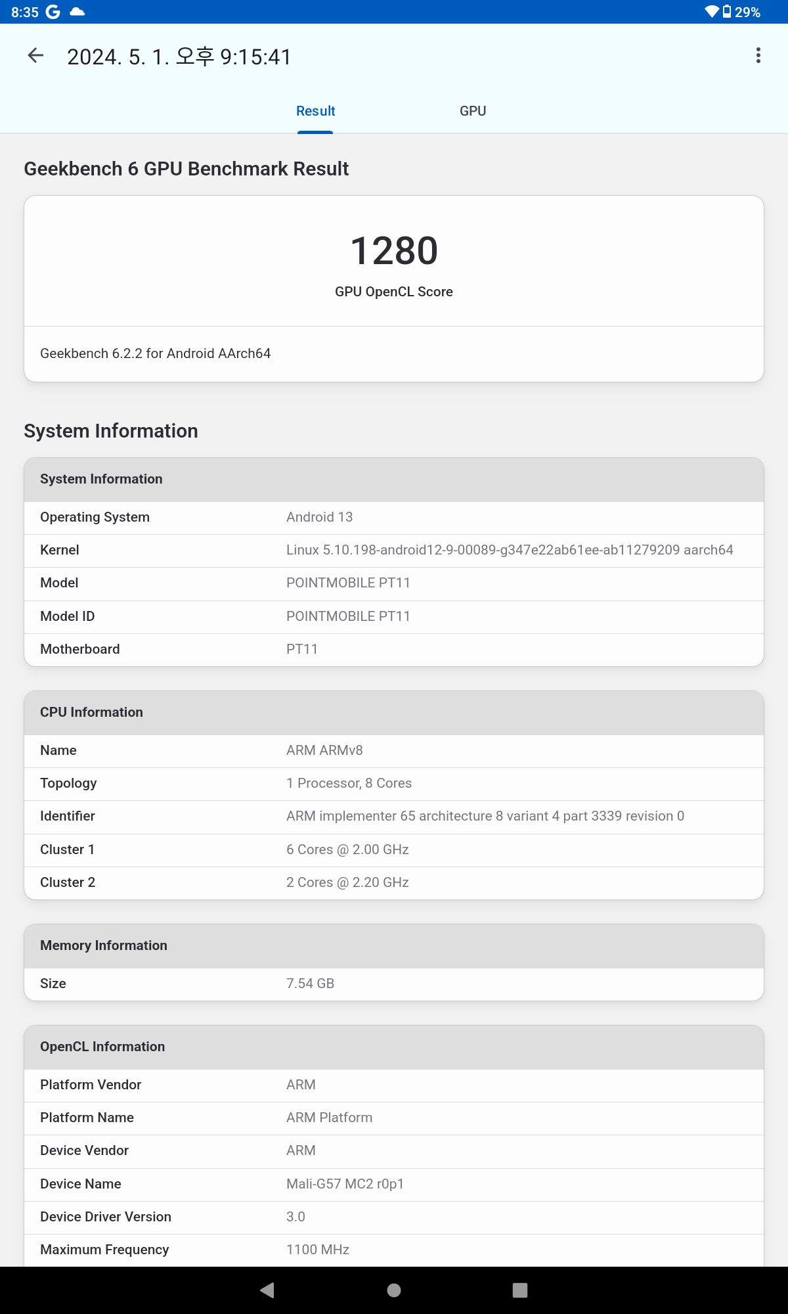Image resolution: width=788 pixels, height=1314 pixels.
Task: Switch to the GPU tab
Action: (x=473, y=111)
